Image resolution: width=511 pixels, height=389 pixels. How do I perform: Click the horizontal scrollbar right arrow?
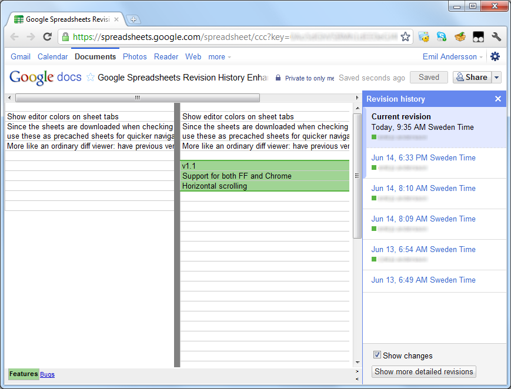[357, 98]
